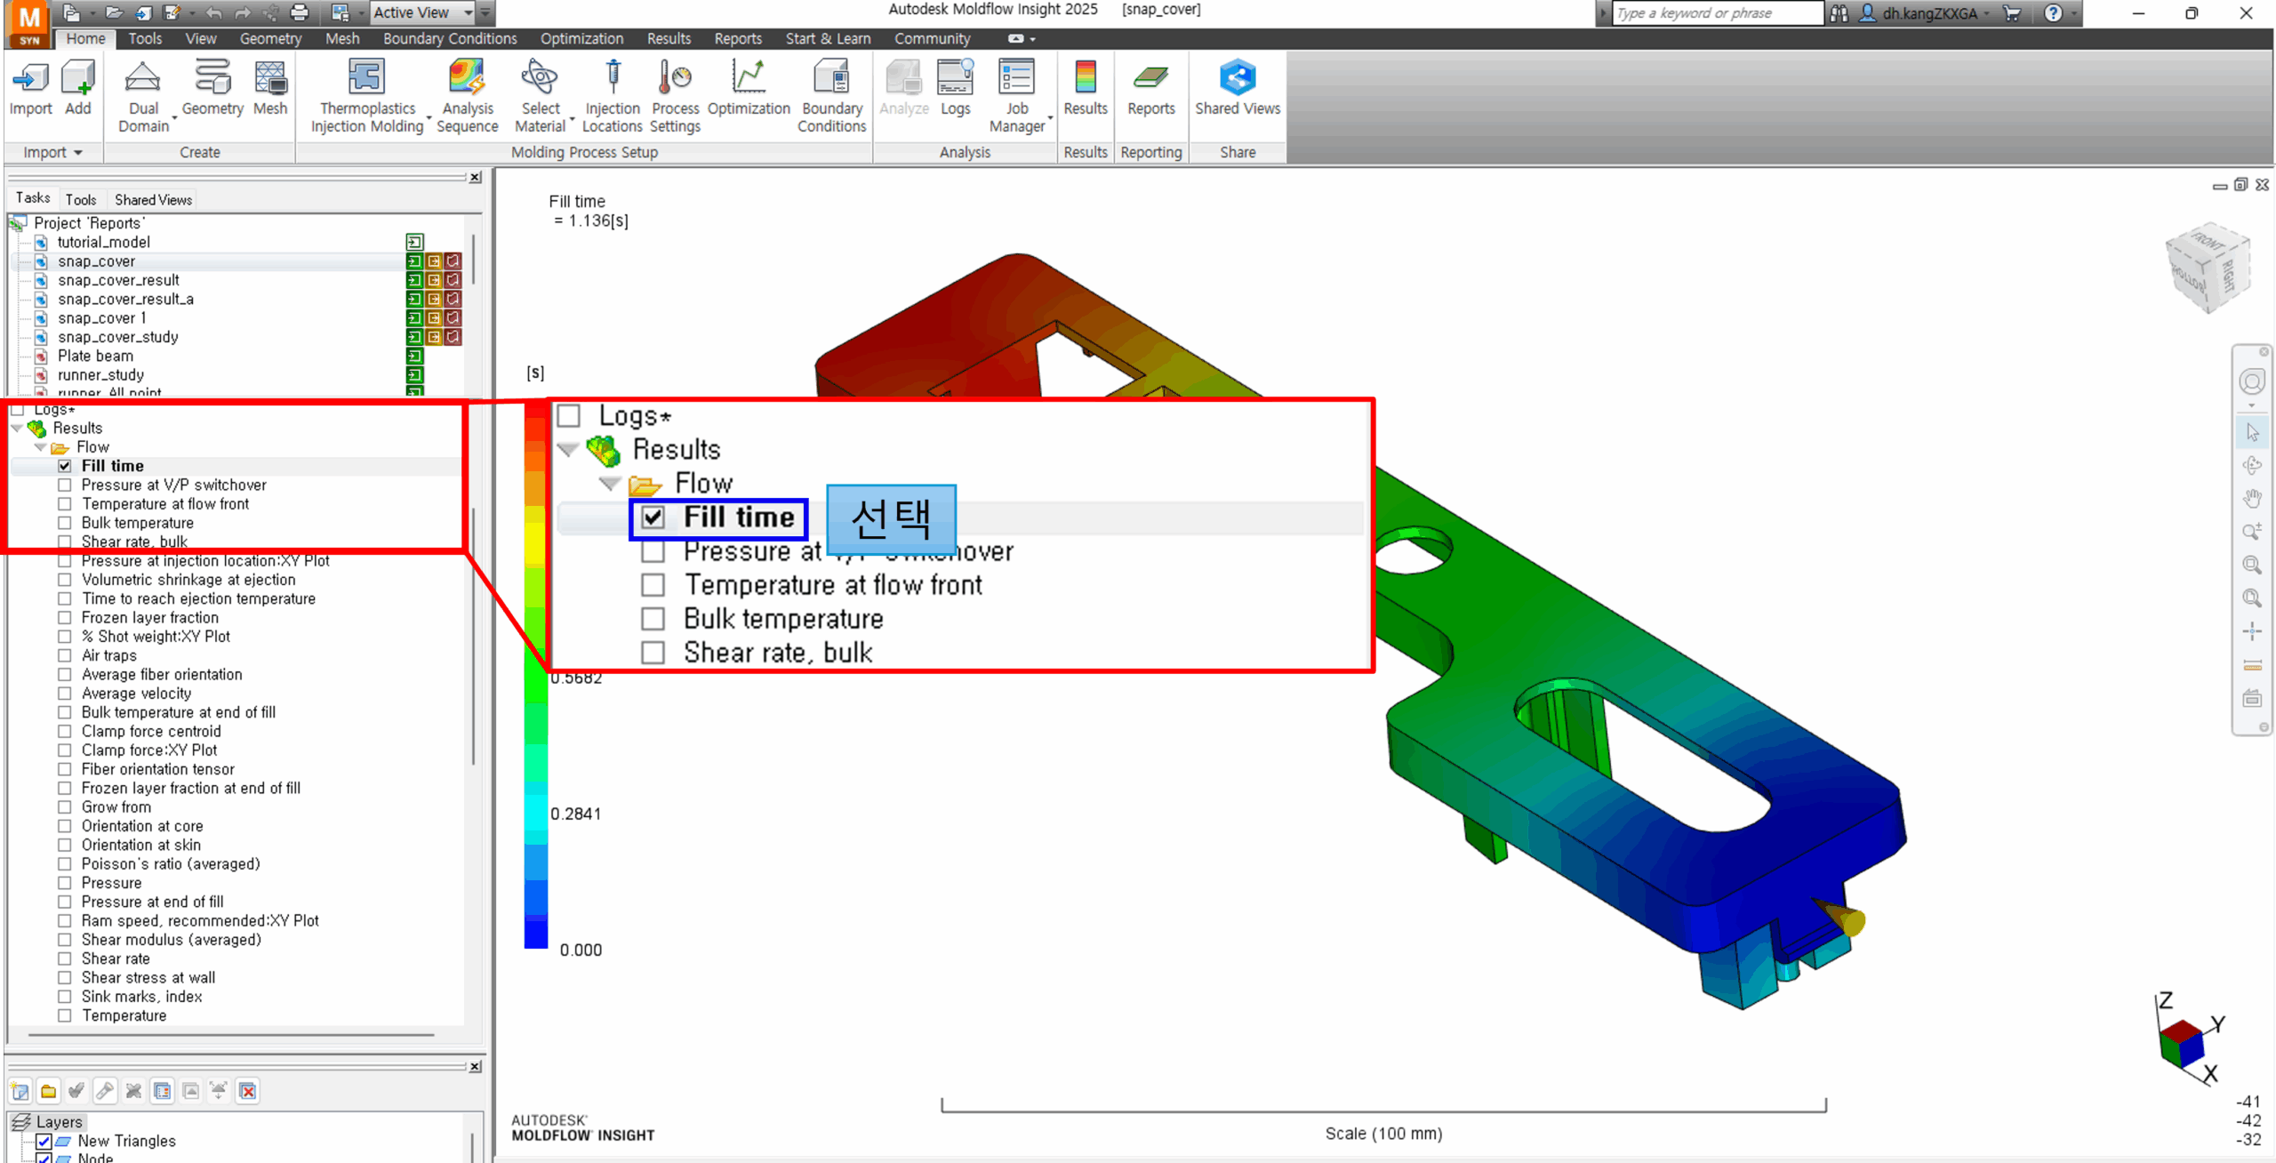Toggle New Triangles layer visibility checkbox
2276x1163 pixels.
[44, 1141]
